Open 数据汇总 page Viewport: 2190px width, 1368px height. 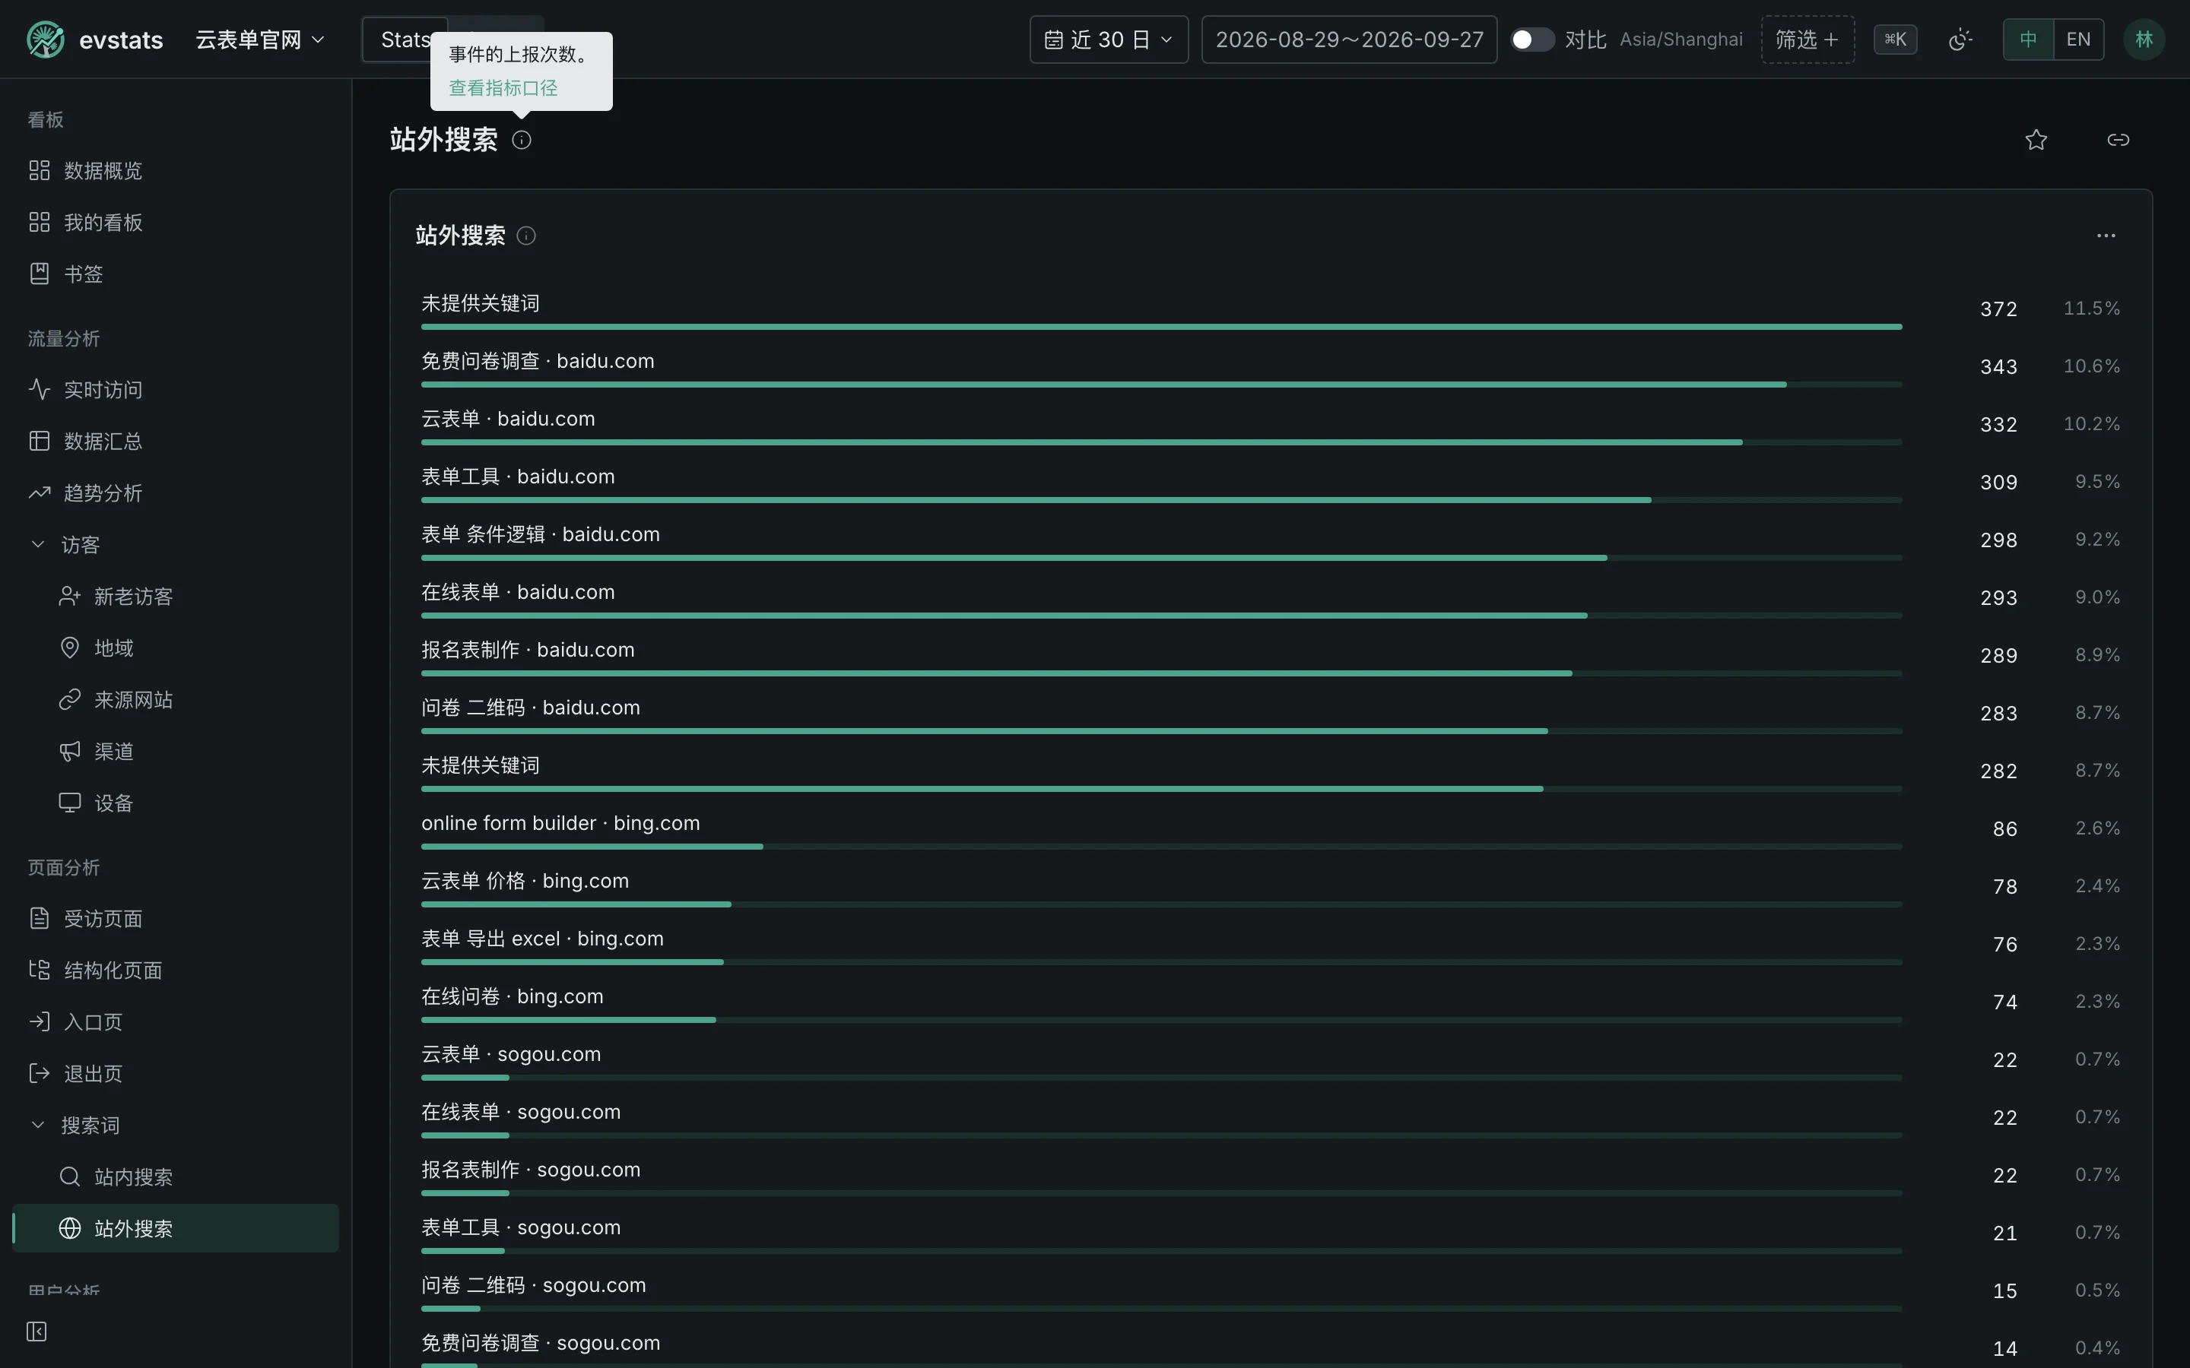pos(176,442)
